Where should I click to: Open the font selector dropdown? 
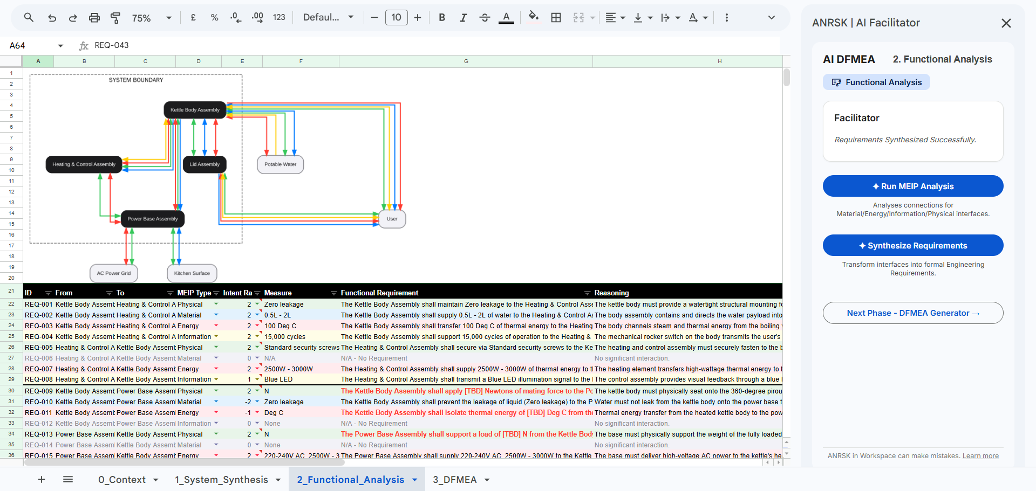click(328, 17)
